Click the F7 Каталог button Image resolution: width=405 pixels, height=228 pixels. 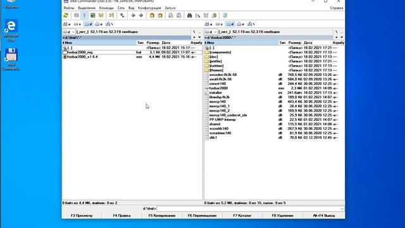click(242, 215)
